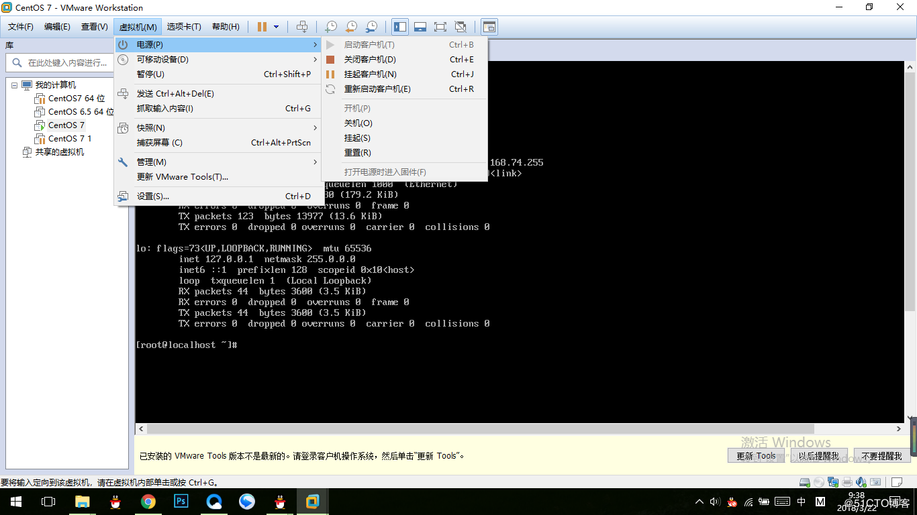Viewport: 917px width, 515px height.
Task: Click the 以后提醒我 button
Action: pyautogui.click(x=818, y=456)
